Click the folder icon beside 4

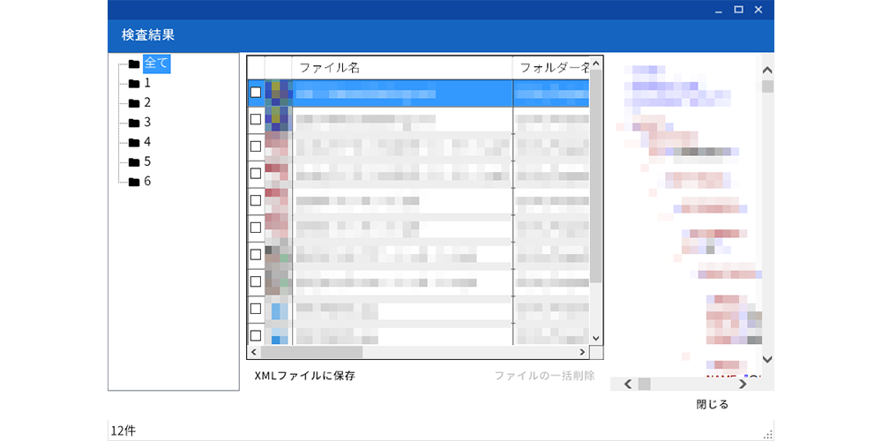pos(134,143)
